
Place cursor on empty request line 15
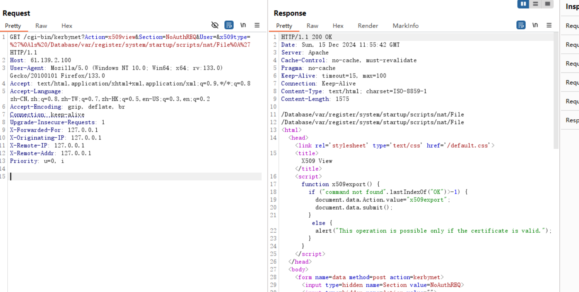pyautogui.click(x=135, y=177)
